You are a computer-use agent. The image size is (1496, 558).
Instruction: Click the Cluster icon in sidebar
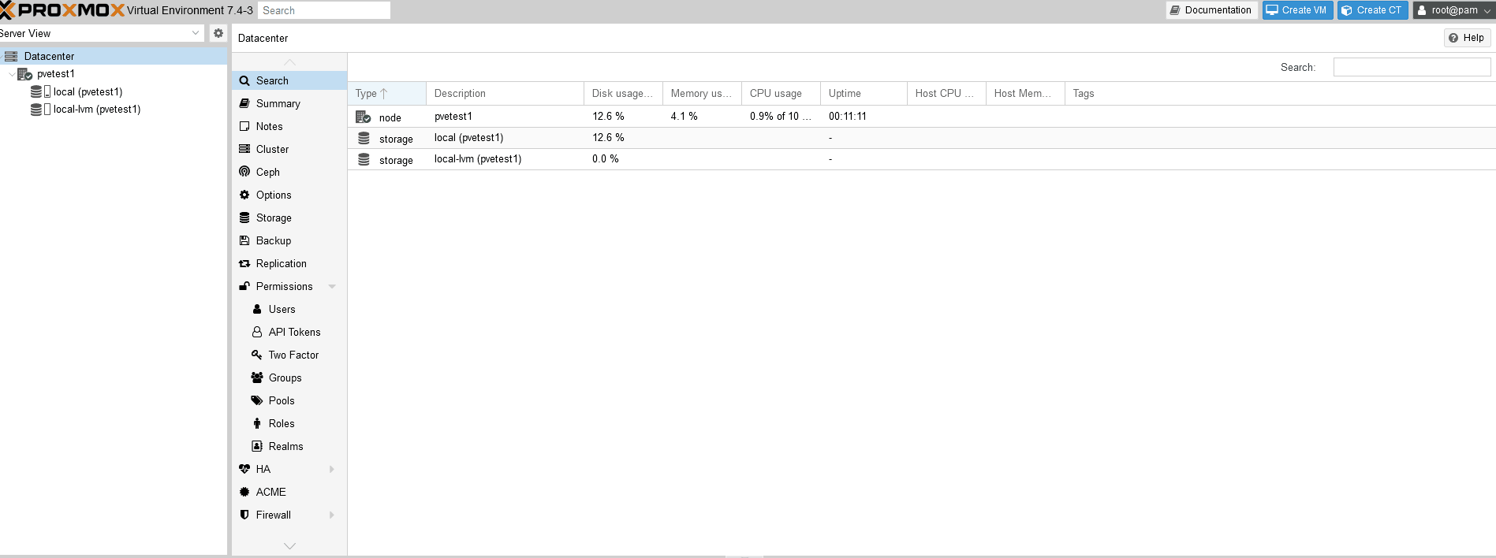click(244, 149)
